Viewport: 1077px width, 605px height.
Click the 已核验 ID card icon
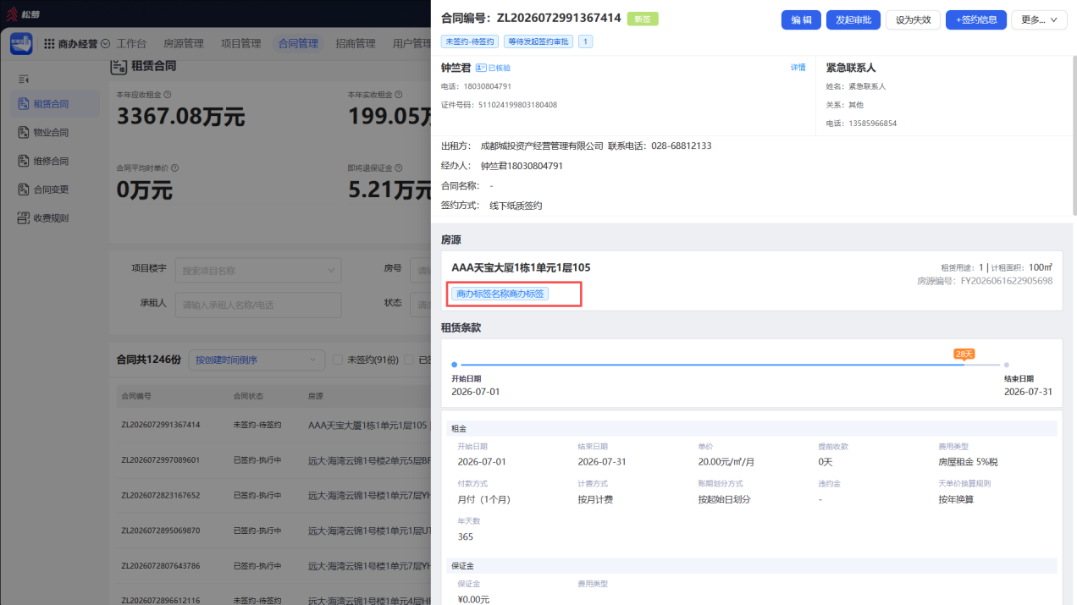pyautogui.click(x=480, y=68)
